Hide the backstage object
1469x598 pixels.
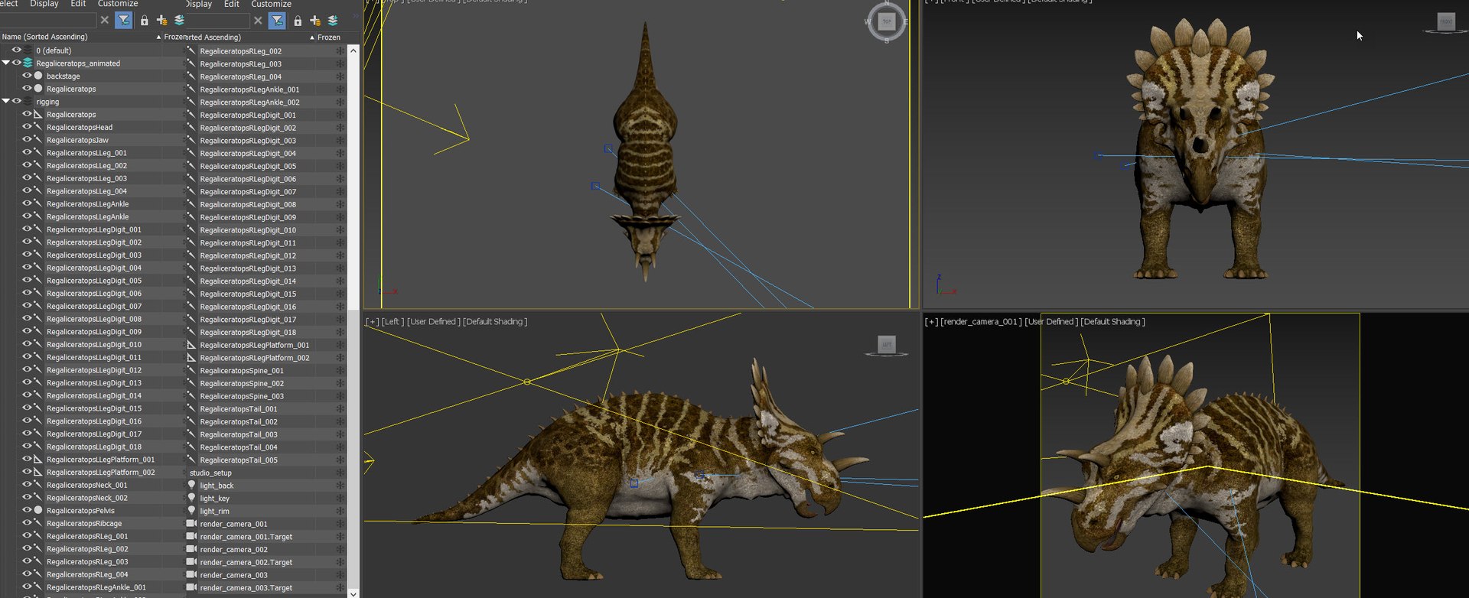27,76
